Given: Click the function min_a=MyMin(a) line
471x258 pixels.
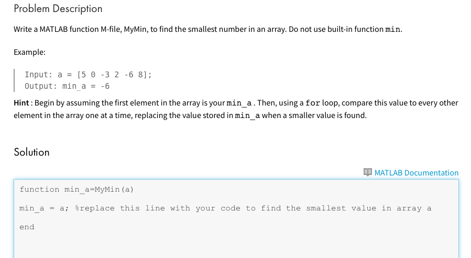Looking at the screenshot, I should 76,190.
